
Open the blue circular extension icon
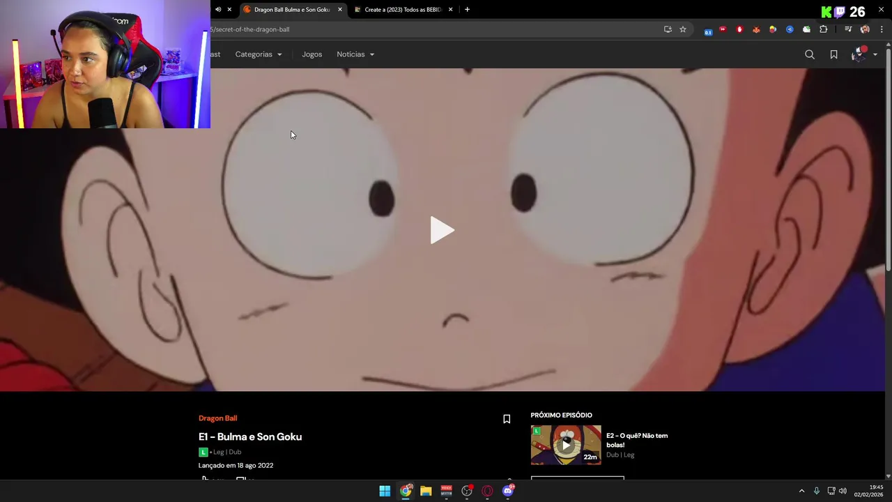point(790,29)
